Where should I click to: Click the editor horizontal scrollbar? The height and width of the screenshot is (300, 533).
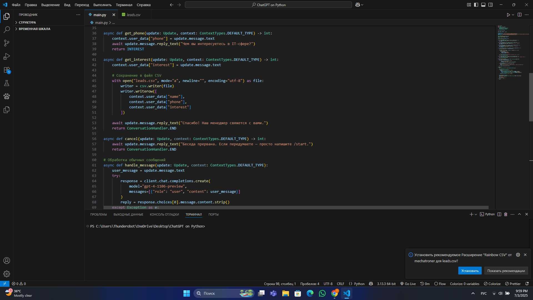point(296,207)
